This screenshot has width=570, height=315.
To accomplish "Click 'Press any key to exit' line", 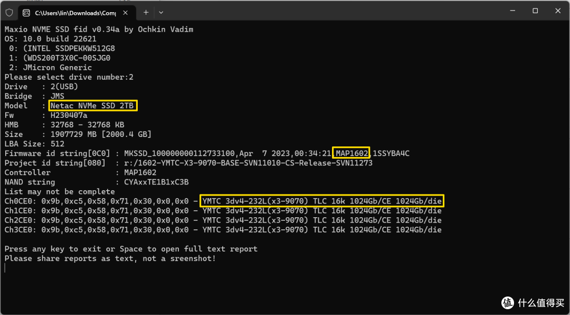I will click(131, 249).
